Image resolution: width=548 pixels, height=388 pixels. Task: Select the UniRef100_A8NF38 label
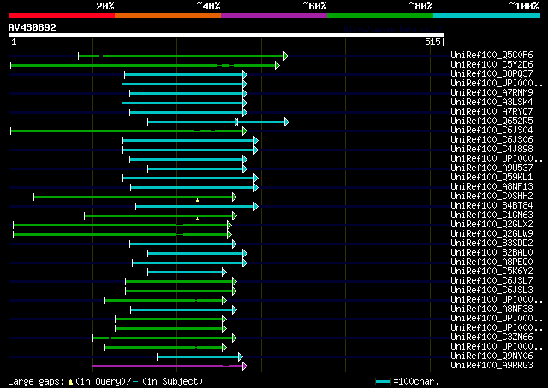point(491,309)
